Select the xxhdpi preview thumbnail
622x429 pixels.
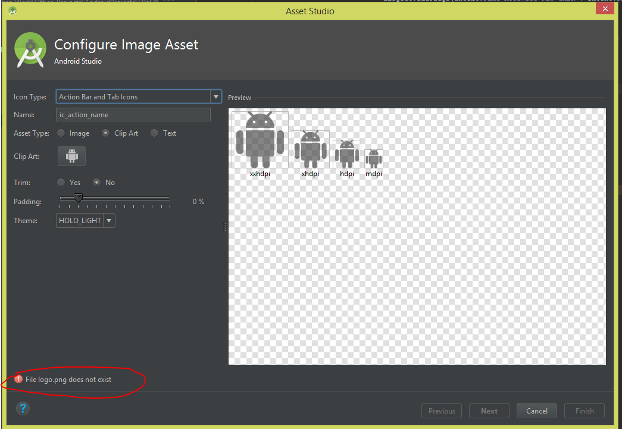click(260, 139)
